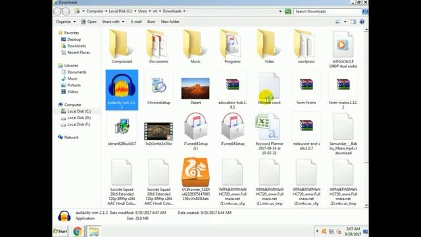Select the film-strip video thumbnail file
This screenshot has width=421, height=237.
coord(159,134)
